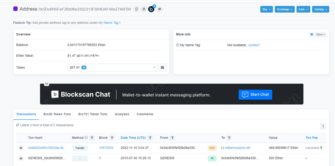The image size is (335, 166).
Task: Filter by To column funnel icon
Action: click(229, 138)
